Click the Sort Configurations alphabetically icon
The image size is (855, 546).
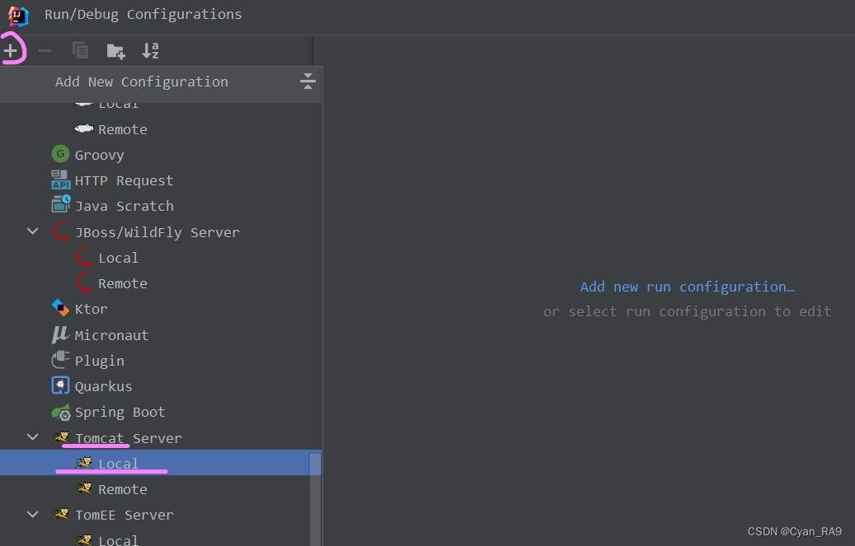pos(150,51)
